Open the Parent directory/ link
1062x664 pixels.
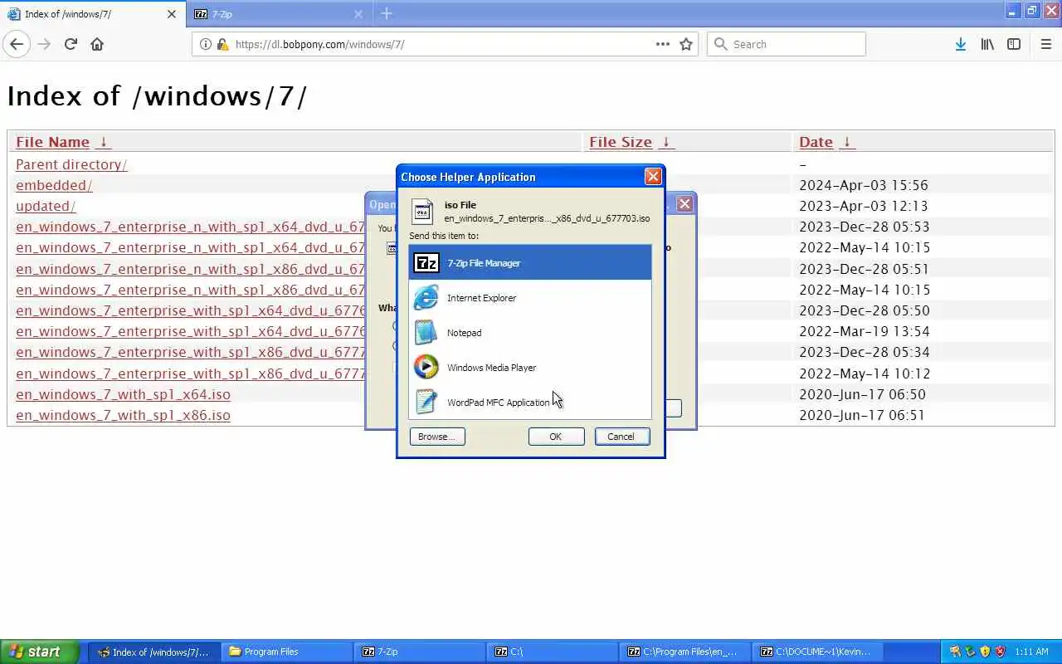71,164
